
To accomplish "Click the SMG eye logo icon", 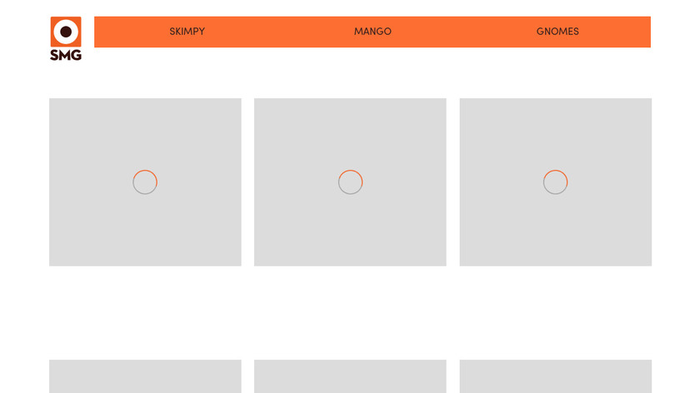I will [66, 32].
